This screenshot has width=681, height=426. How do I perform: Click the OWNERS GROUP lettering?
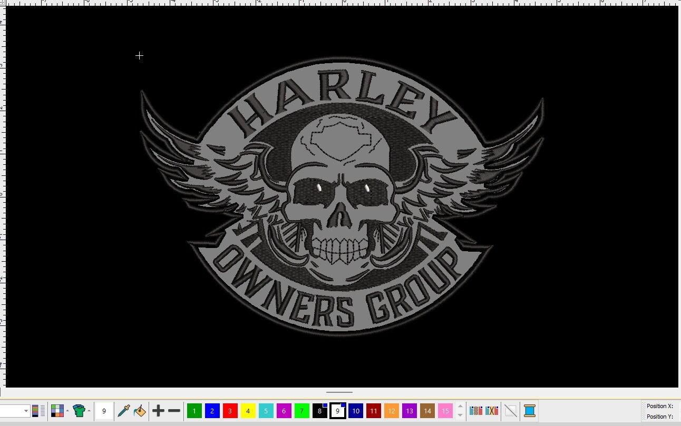pos(337,287)
